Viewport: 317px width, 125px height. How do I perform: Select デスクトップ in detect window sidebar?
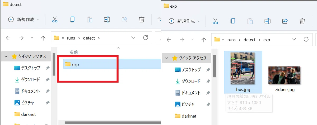[27, 68]
